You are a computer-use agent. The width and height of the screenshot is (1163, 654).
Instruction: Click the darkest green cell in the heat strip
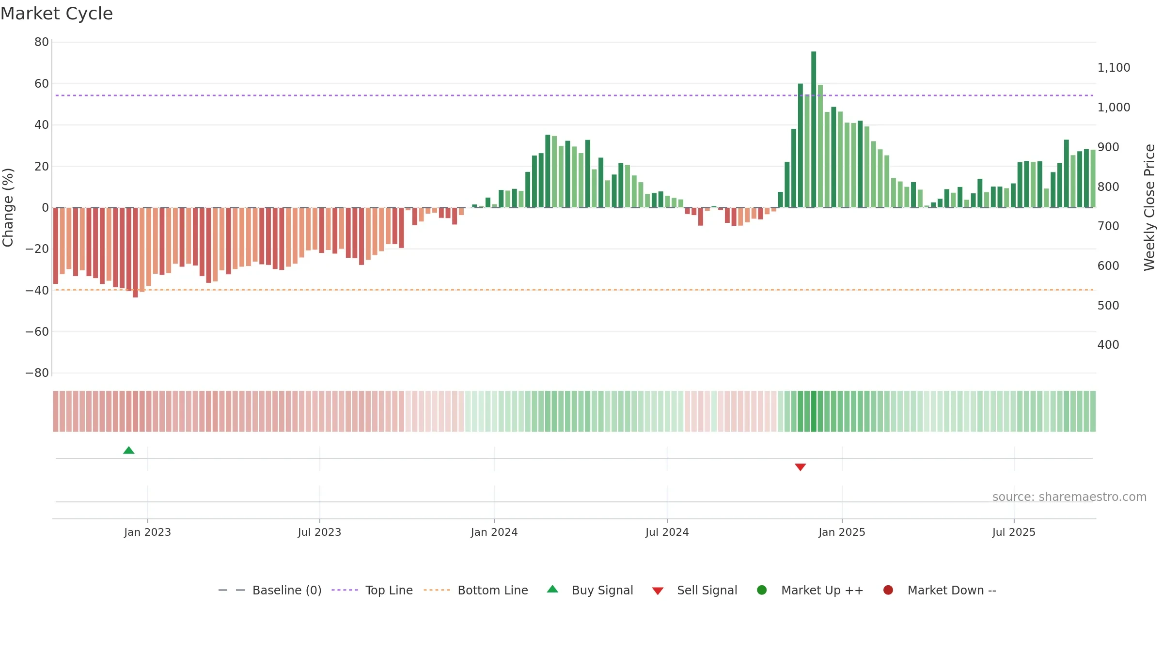[x=814, y=411]
